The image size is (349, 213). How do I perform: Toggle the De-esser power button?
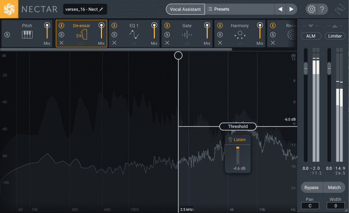(x=62, y=26)
